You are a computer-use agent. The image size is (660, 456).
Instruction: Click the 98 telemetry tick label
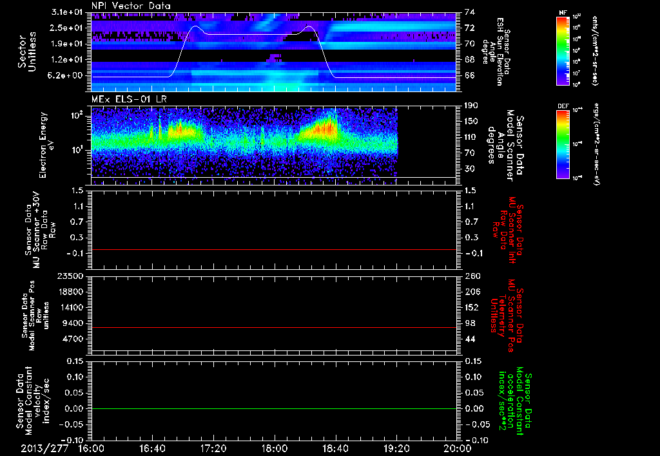(470, 323)
